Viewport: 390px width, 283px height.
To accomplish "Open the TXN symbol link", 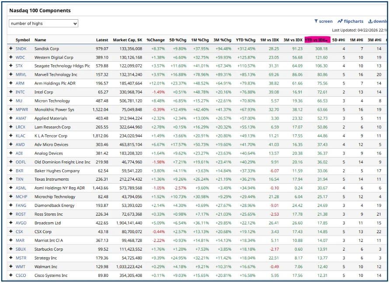I will point(19,179).
